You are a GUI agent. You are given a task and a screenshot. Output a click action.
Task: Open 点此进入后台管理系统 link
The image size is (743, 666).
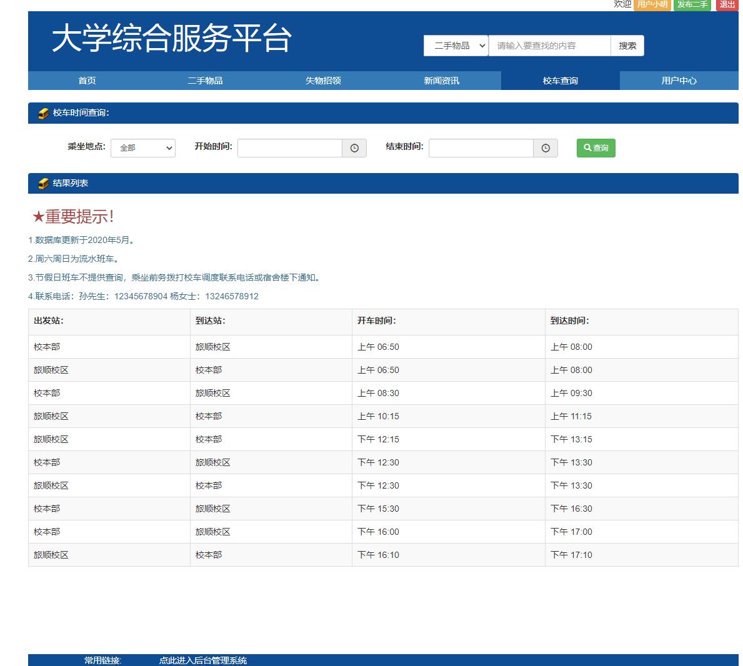click(204, 660)
